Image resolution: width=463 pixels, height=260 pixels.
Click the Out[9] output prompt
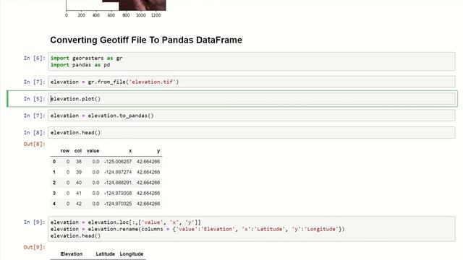tap(35, 247)
